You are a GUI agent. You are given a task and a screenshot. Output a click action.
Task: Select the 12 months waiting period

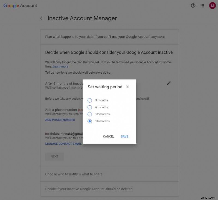click(x=90, y=114)
